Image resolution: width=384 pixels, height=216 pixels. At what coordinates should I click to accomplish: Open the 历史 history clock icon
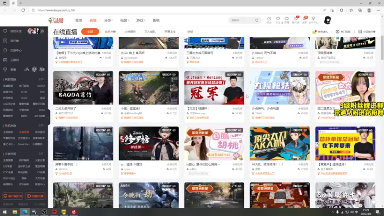pos(269,19)
